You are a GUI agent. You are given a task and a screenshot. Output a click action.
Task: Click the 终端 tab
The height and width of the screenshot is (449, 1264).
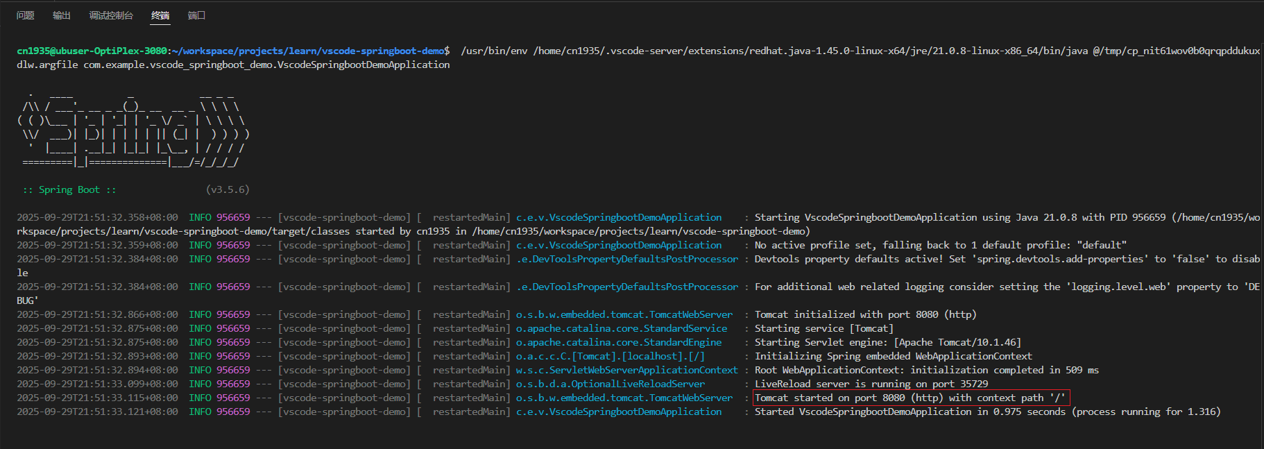(160, 15)
